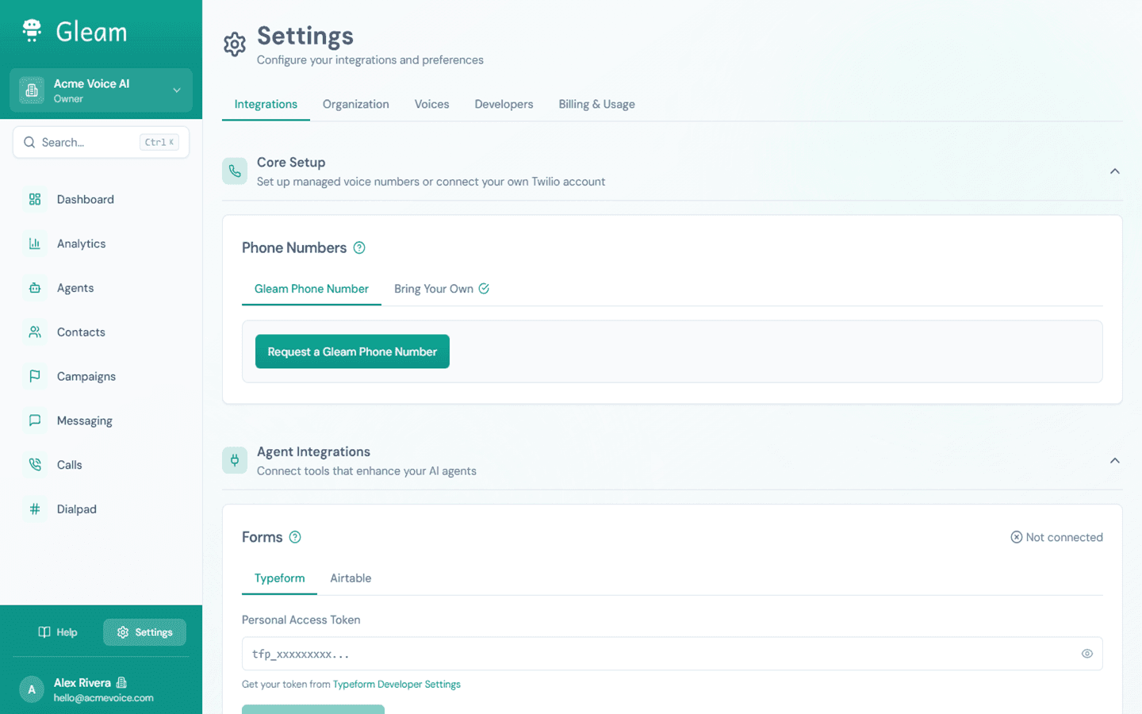Click the Core Setup heading
Image resolution: width=1142 pixels, height=714 pixels.
click(291, 162)
